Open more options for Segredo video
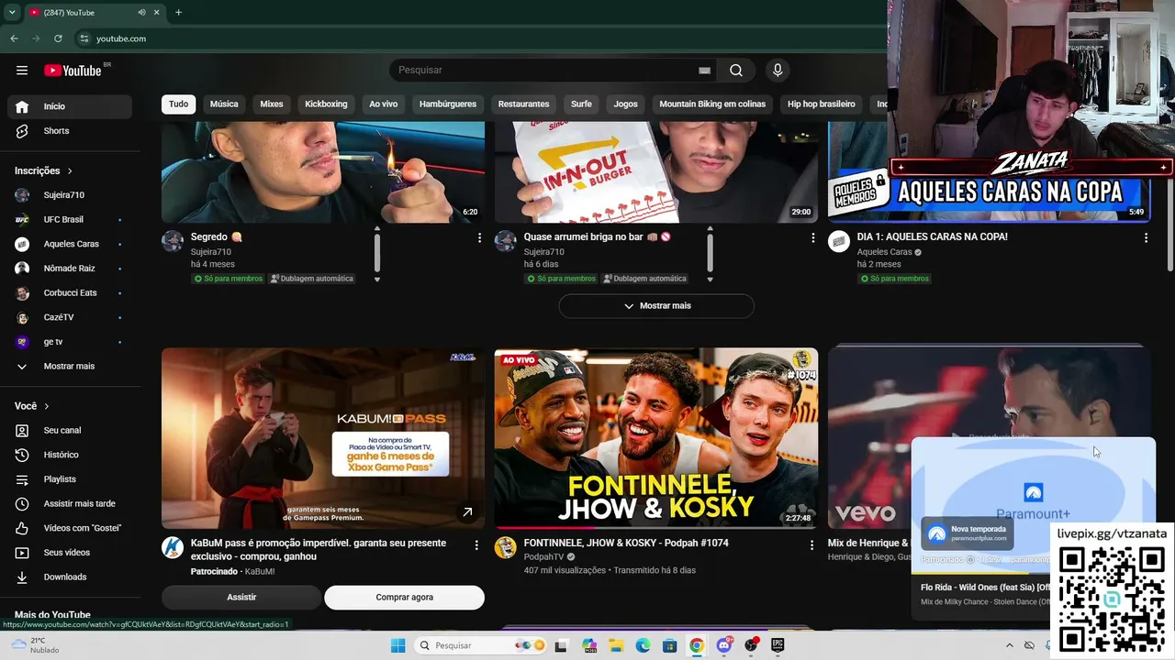The height and width of the screenshot is (660, 1175). click(479, 237)
